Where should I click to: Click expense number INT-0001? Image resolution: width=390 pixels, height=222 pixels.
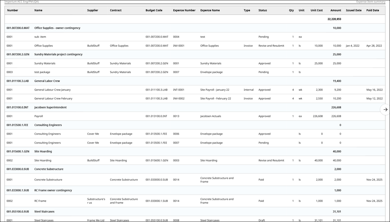tap(179, 90)
